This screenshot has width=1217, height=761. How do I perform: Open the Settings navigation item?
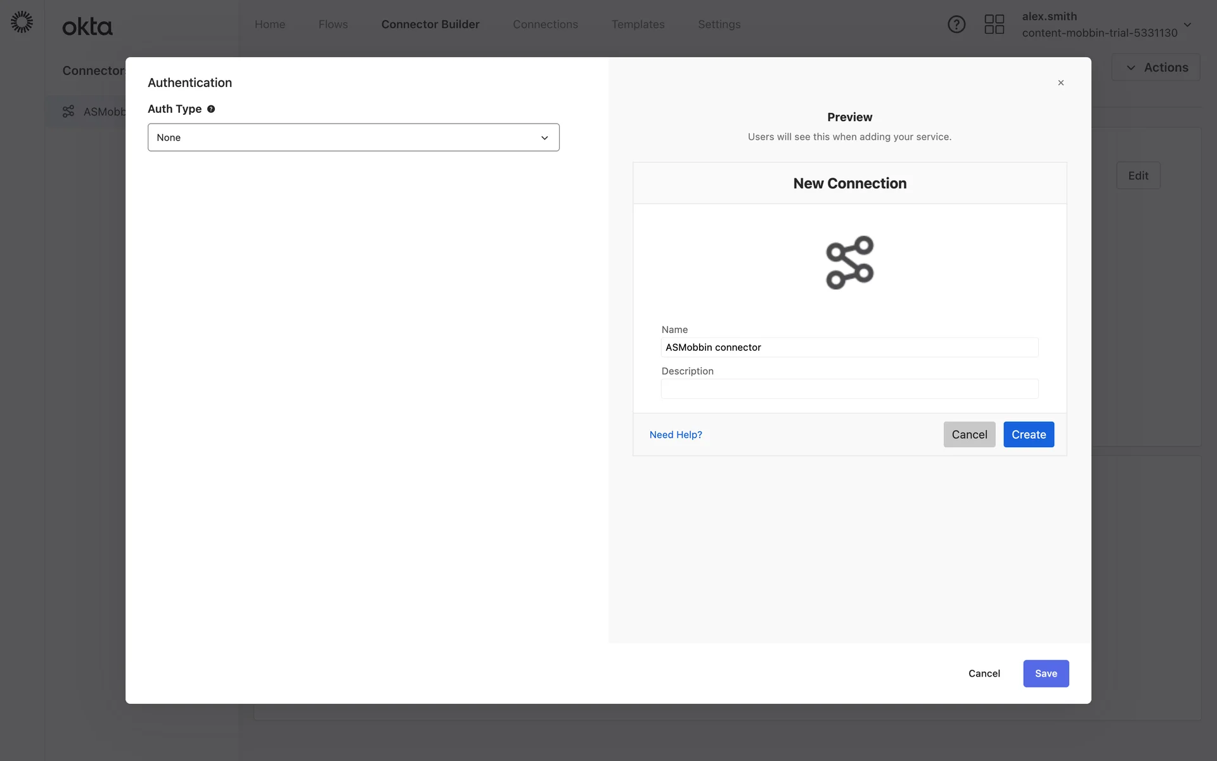[719, 24]
